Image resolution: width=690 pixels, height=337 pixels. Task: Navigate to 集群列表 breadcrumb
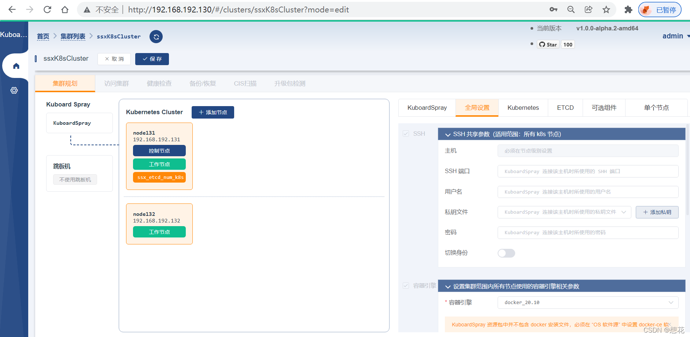[x=73, y=36]
